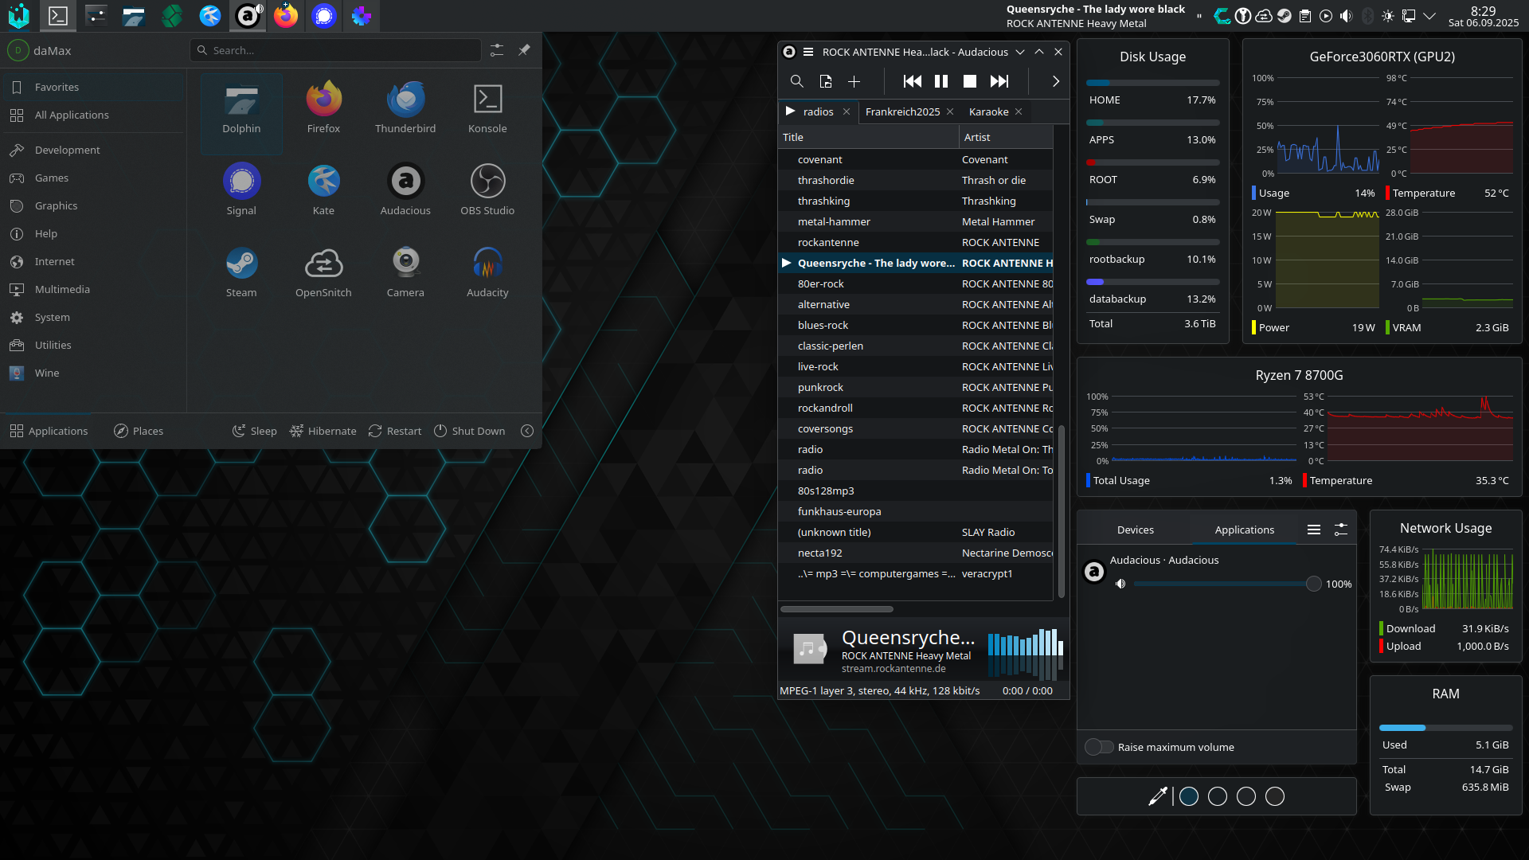Switch to Frankreich2025 playlist tab
Viewport: 1529px width, 860px height.
point(909,111)
